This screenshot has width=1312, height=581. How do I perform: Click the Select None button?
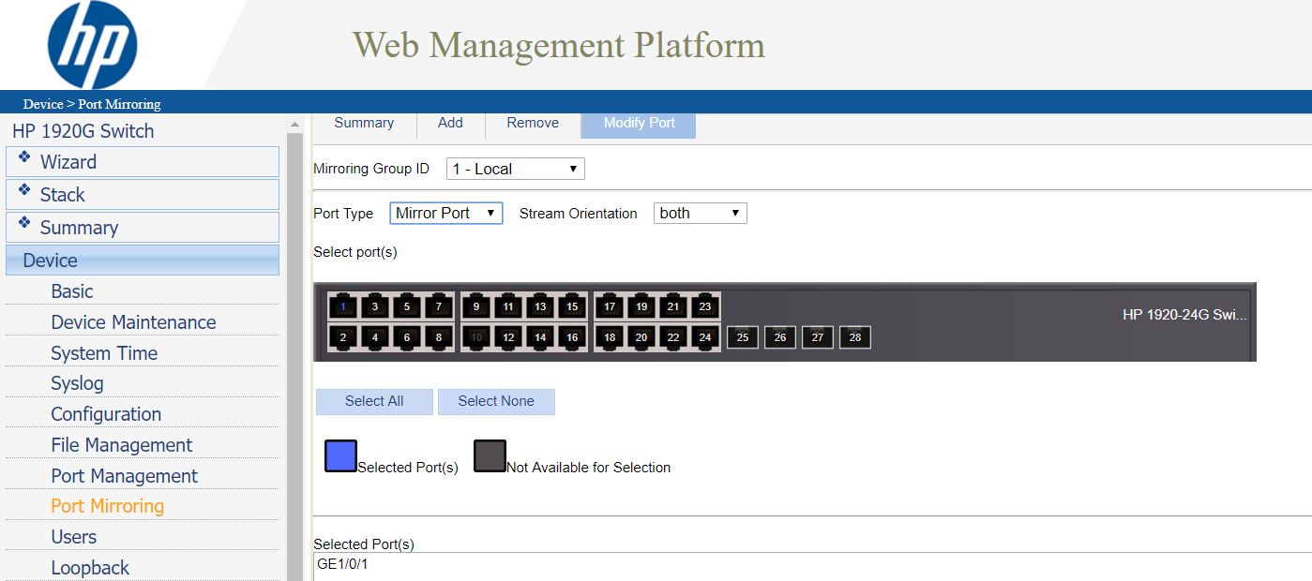pyautogui.click(x=496, y=401)
